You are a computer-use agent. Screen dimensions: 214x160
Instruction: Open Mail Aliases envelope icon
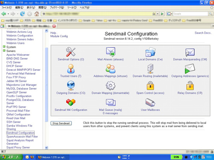(x=110, y=52)
